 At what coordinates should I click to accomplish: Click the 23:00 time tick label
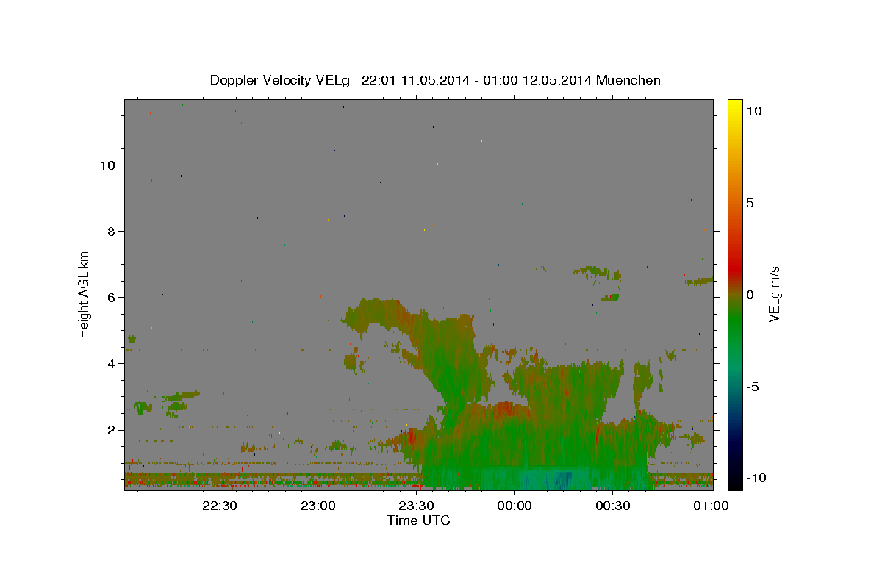(318, 506)
